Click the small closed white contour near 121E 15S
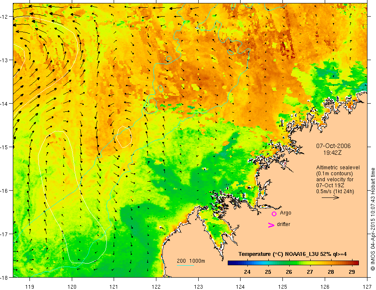Screen dimensions: 376x290 (124, 136)
